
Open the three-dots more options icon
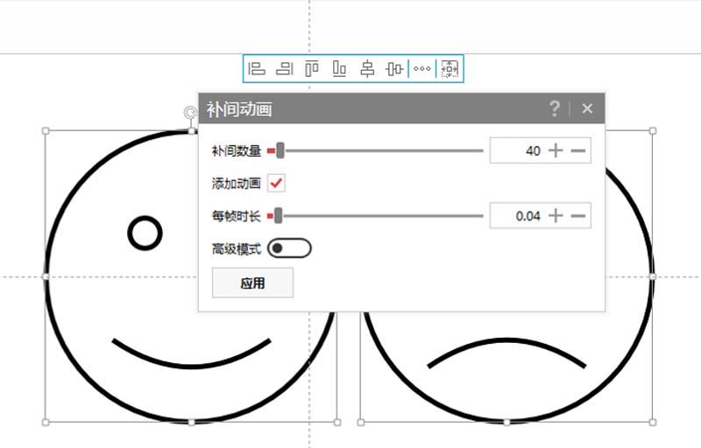point(422,69)
